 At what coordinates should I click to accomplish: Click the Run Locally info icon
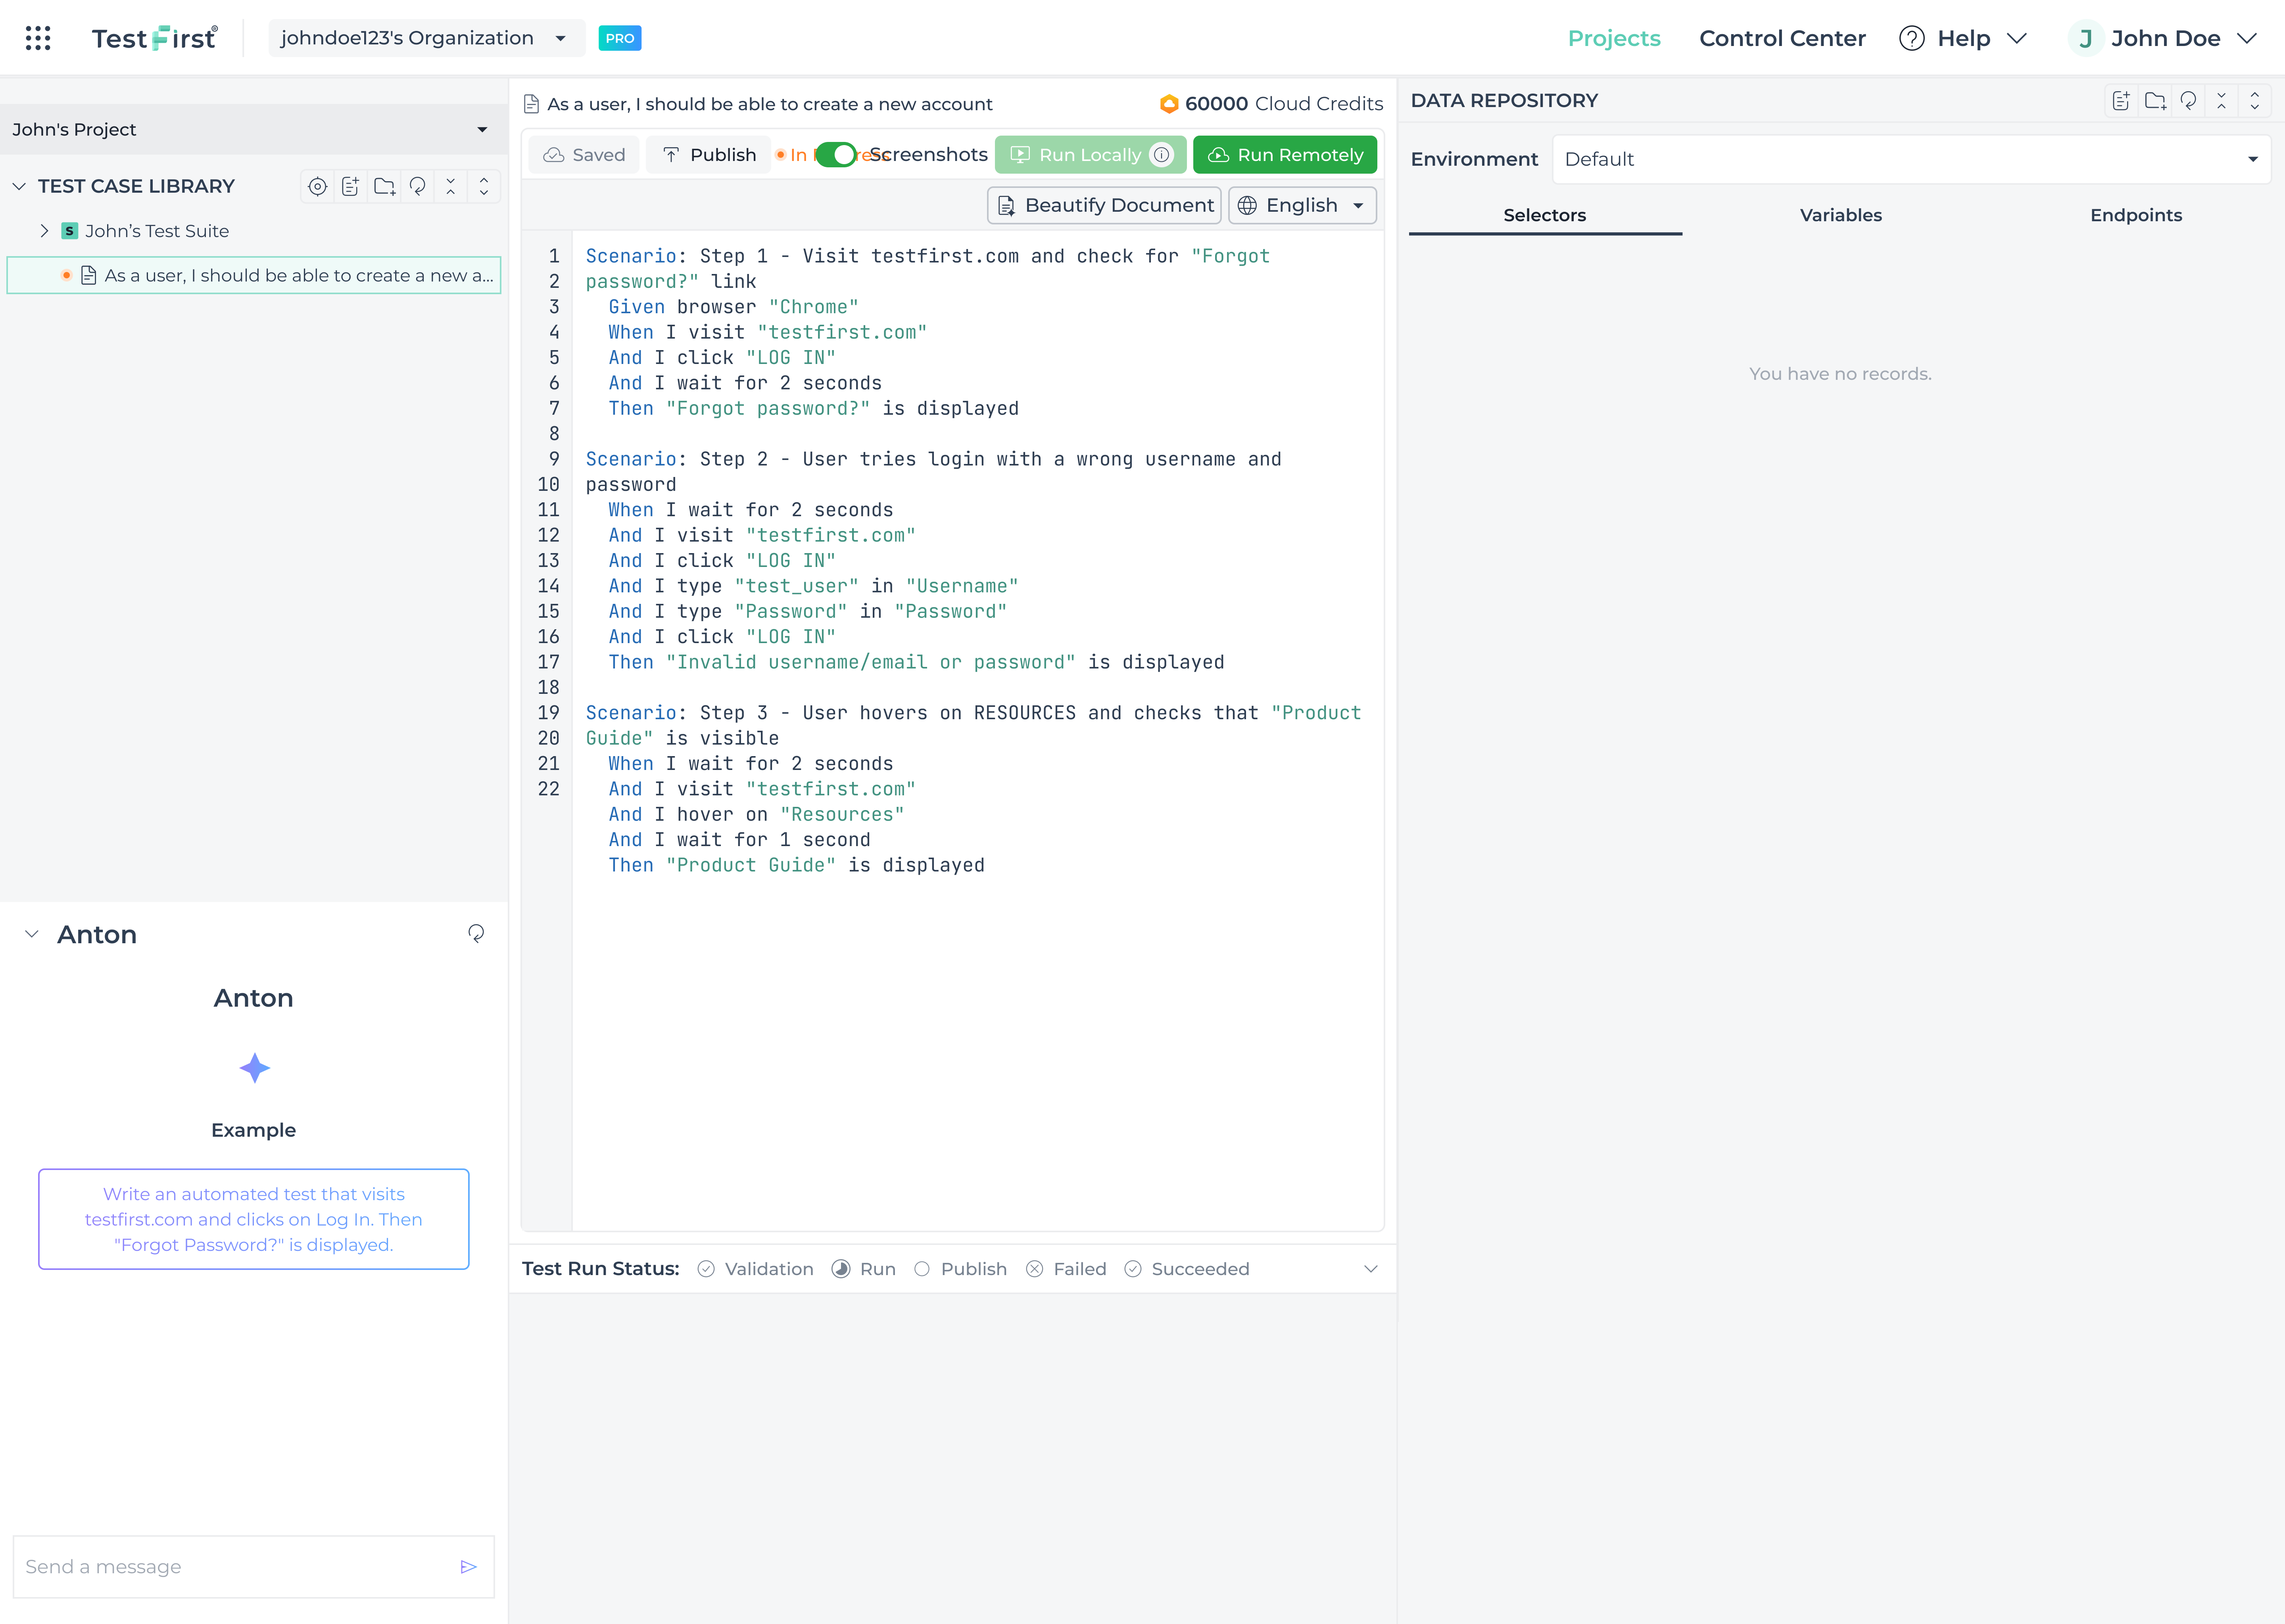(x=1162, y=155)
